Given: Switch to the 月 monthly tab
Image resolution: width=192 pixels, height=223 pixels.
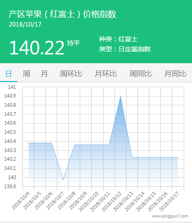Looking at the screenshot, I should pyautogui.click(x=44, y=74).
